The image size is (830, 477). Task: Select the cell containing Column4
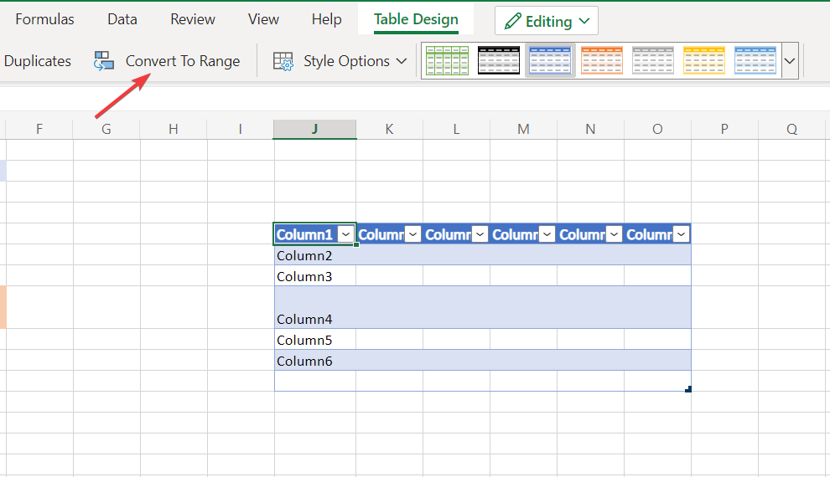click(x=315, y=307)
